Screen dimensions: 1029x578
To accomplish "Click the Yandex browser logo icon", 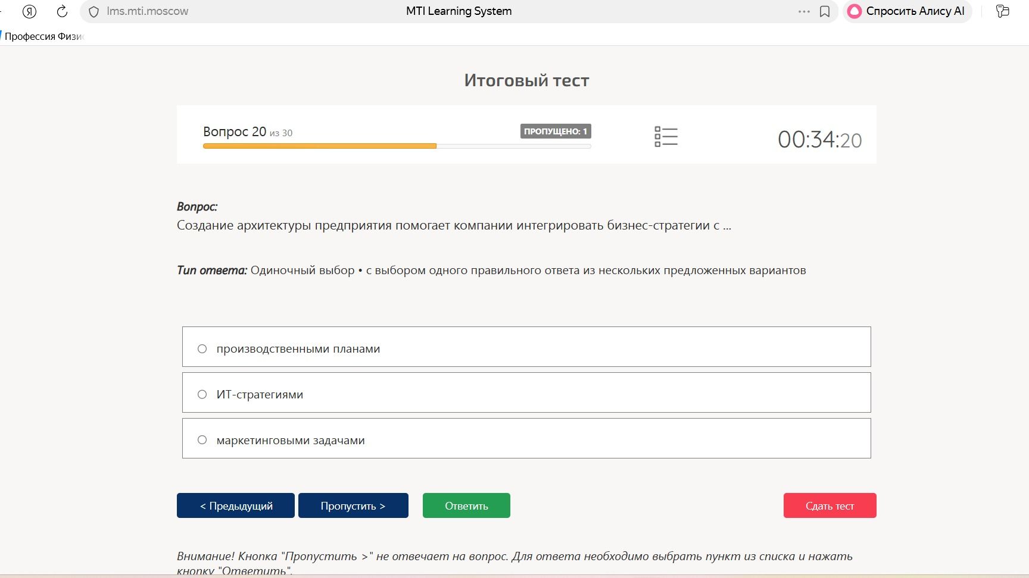I will (29, 11).
